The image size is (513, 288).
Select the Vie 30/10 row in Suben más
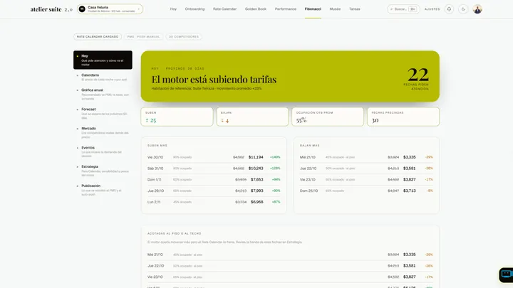214,157
